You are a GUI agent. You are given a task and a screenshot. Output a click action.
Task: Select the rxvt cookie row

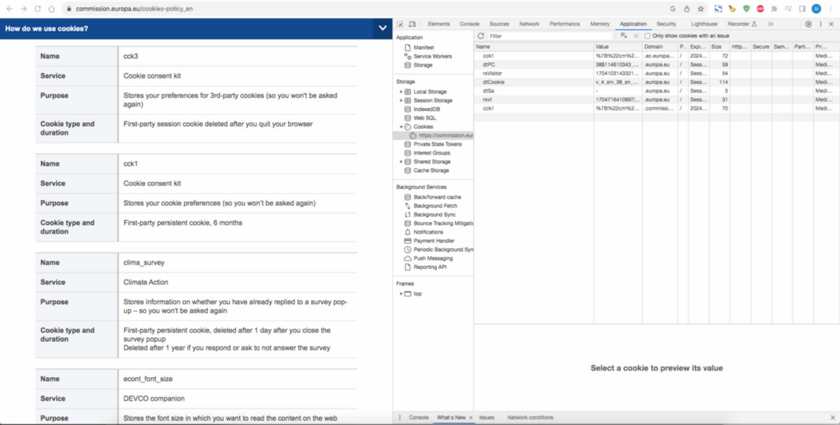pyautogui.click(x=657, y=100)
